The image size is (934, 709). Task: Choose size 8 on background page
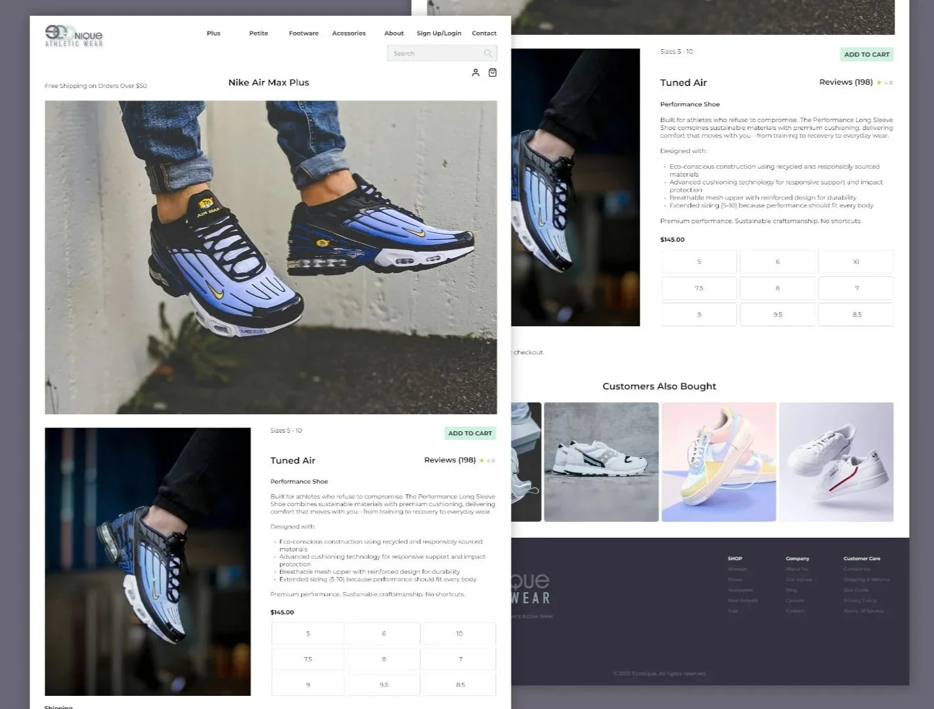(778, 288)
